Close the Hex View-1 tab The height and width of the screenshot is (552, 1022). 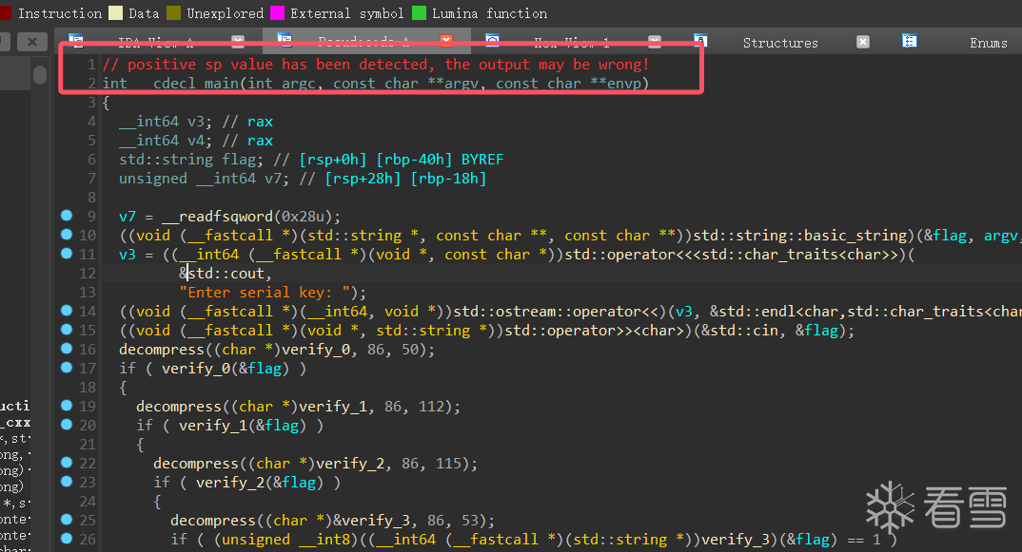(655, 43)
